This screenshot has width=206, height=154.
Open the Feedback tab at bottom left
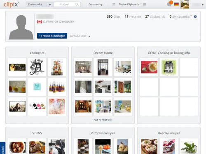point(2,149)
